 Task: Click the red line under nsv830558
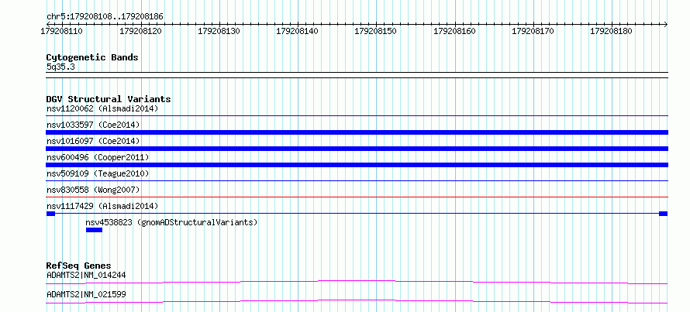357,197
